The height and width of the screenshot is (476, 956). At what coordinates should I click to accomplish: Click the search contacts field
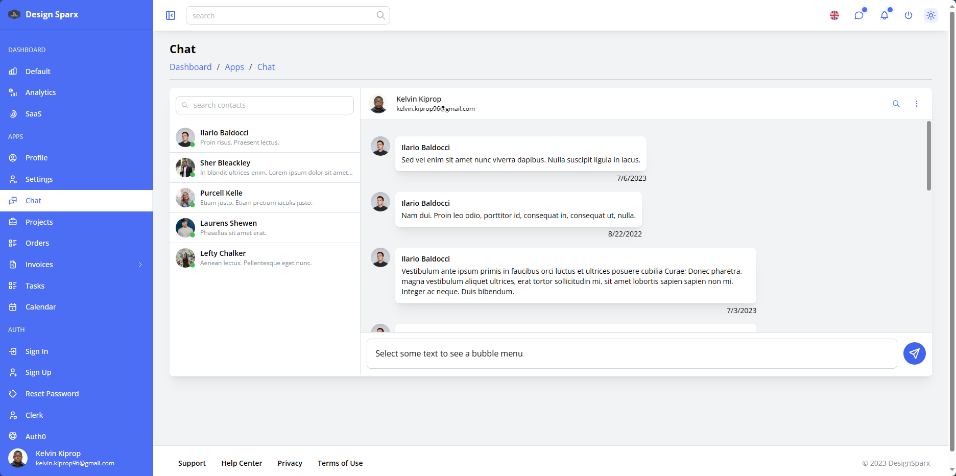[x=265, y=105]
